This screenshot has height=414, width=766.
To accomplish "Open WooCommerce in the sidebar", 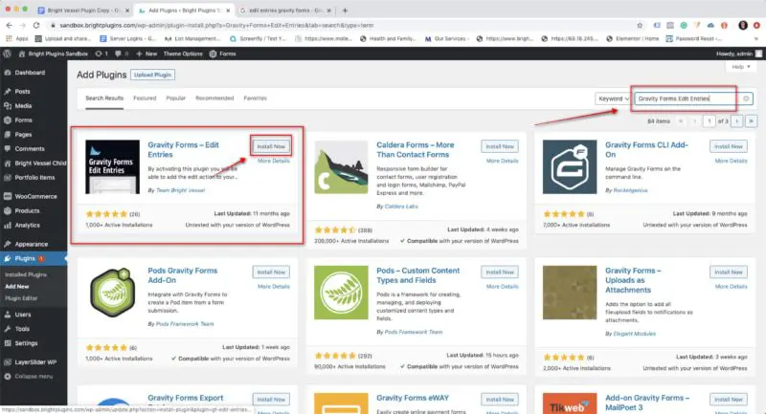I will pos(34,196).
